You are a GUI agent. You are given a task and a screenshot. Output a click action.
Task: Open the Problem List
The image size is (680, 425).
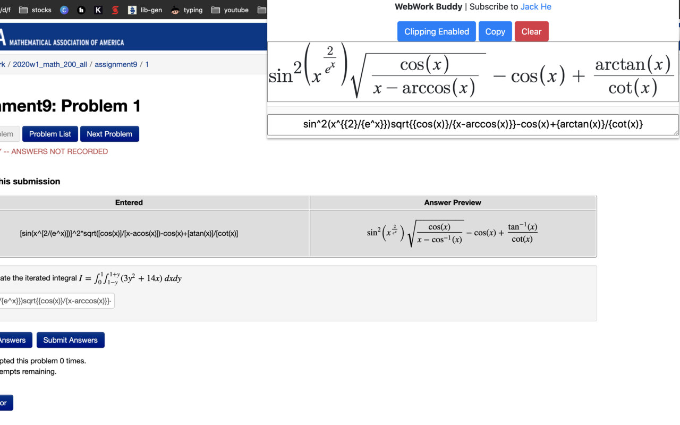click(x=50, y=134)
